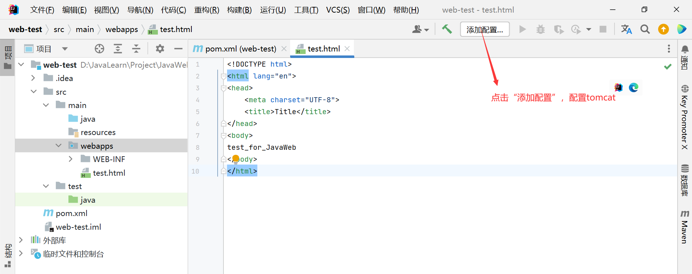Open the Maven tool window
This screenshot has width=692, height=274.
pyautogui.click(x=684, y=227)
